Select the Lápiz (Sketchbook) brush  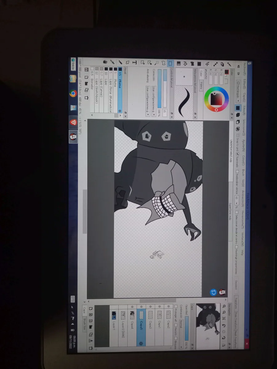pos(97,90)
